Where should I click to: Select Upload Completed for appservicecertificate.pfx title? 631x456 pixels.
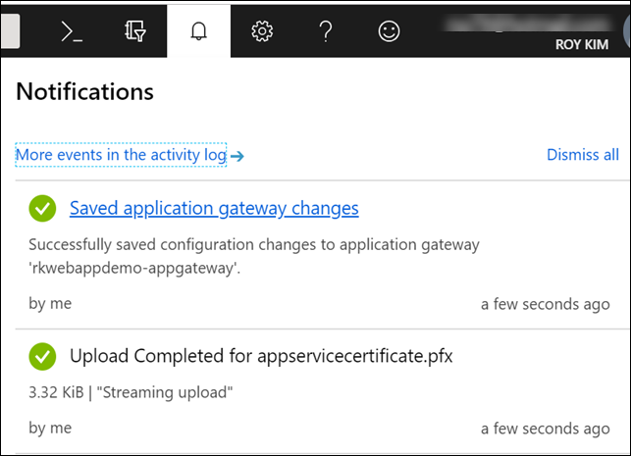[261, 356]
